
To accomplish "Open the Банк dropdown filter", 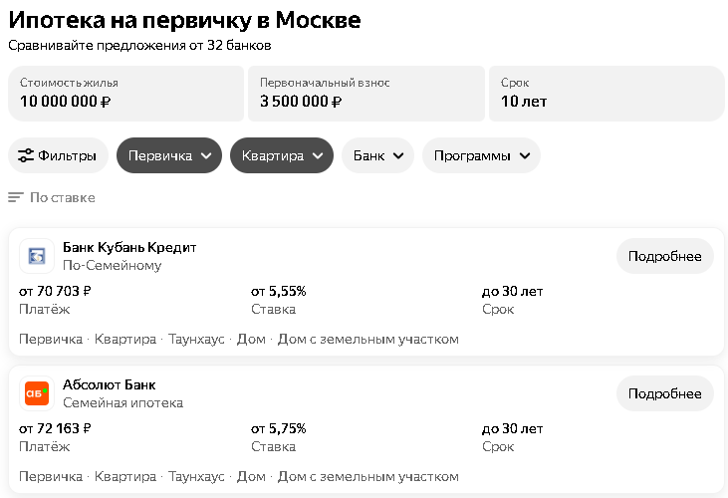I will click(x=377, y=155).
